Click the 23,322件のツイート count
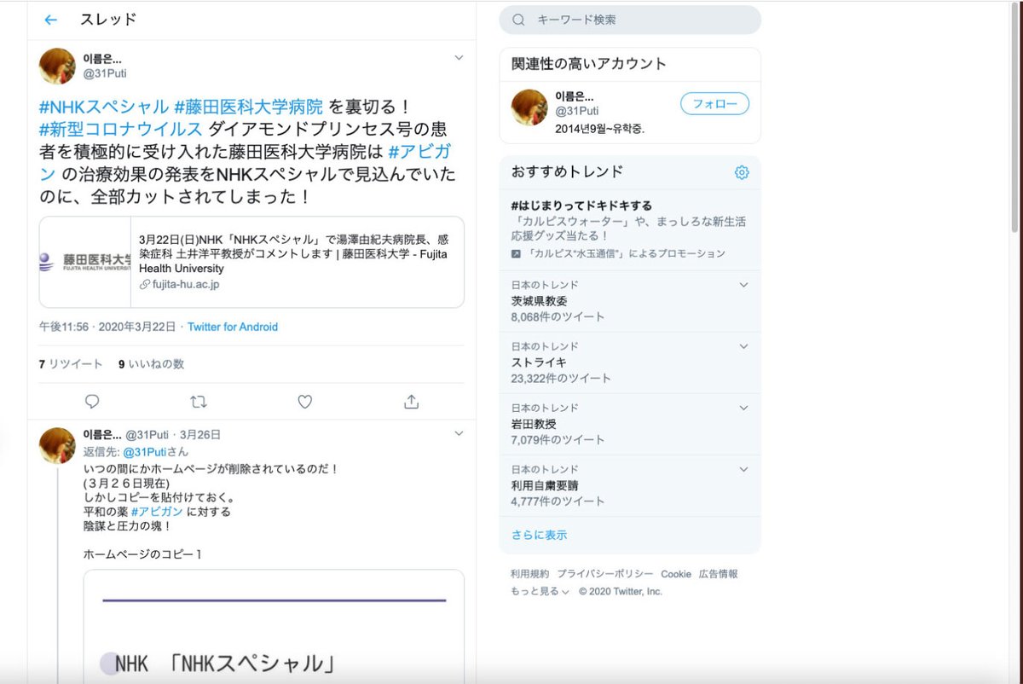Image resolution: width=1023 pixels, height=684 pixels. coord(561,378)
